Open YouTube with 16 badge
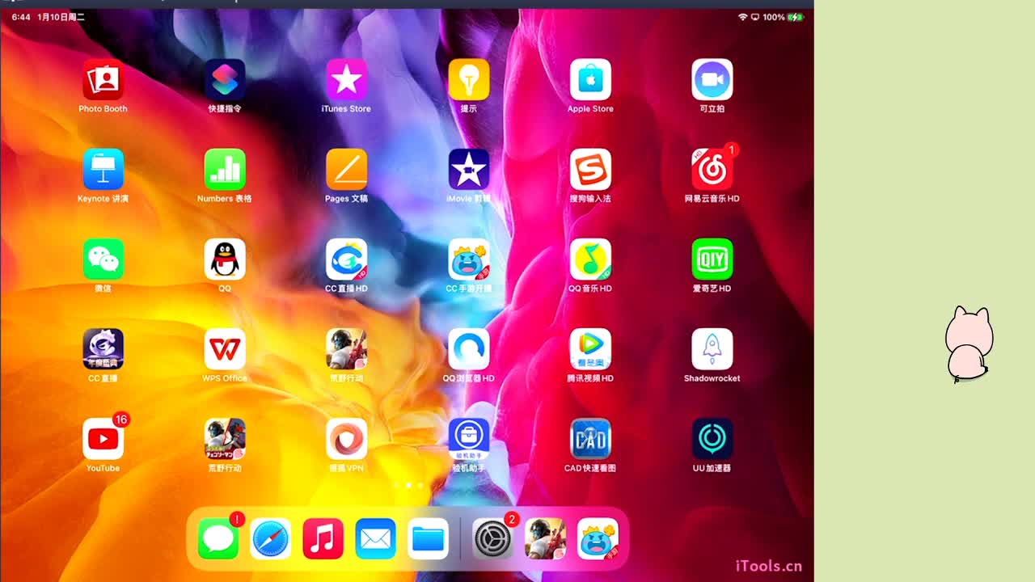Image resolution: width=1035 pixels, height=582 pixels. click(x=103, y=438)
